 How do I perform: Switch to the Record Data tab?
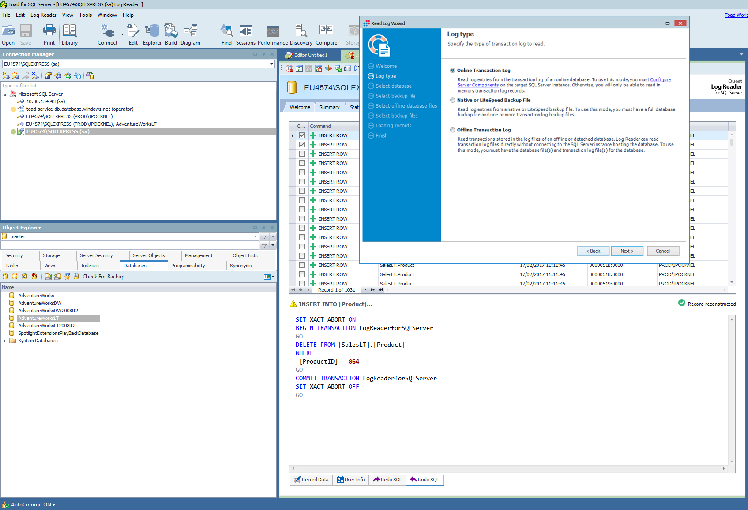pos(311,480)
